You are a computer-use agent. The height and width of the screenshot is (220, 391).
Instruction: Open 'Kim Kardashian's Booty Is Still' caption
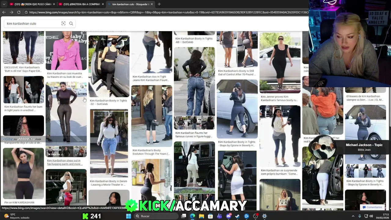(x=237, y=73)
